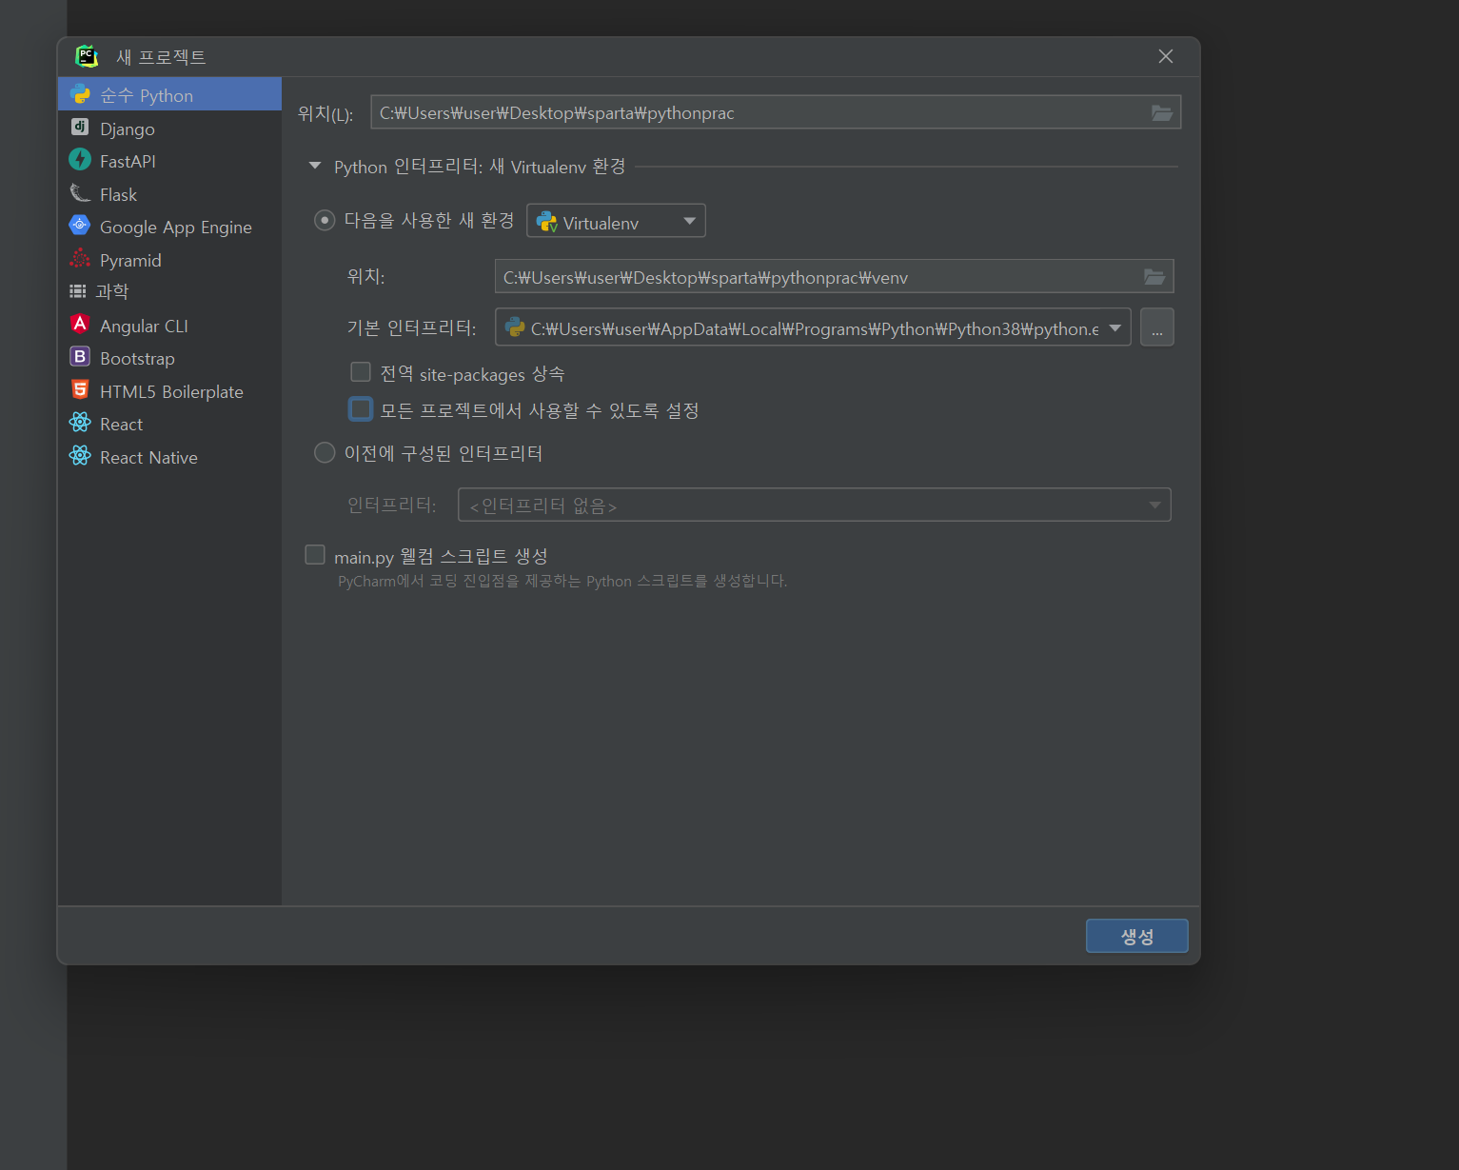Image resolution: width=1459 pixels, height=1170 pixels.
Task: Select Bootstrap project type
Action: click(x=170, y=358)
